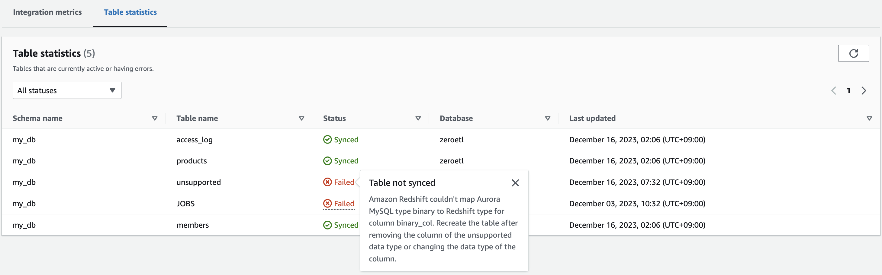This screenshot has height=275, width=882.
Task: Go to previous page of table statistics
Action: tap(834, 90)
